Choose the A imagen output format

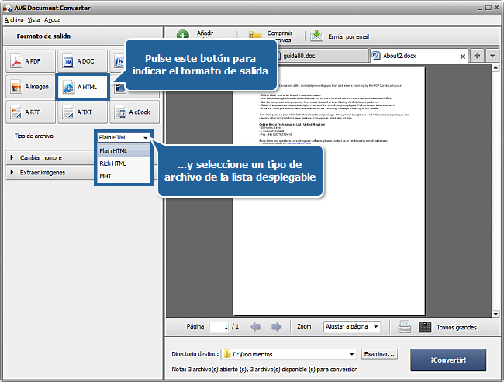[x=30, y=87]
